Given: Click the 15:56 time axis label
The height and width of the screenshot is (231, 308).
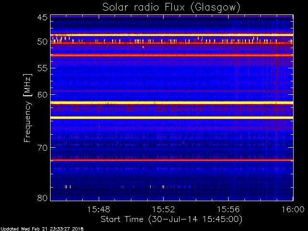Looking at the screenshot, I should click(228, 209).
